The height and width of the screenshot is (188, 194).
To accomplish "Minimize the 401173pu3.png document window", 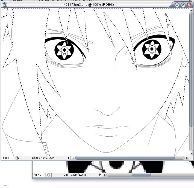I will pos(178,5).
